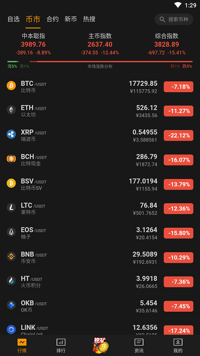Screen dimensions: 200x356
Task: Tap the Huobi HT token flame icon
Action: [x=11, y=281]
